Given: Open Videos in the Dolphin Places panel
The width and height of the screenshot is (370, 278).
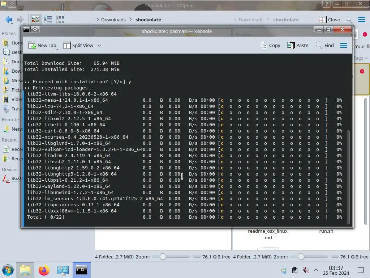Looking at the screenshot, I should coord(12,99).
